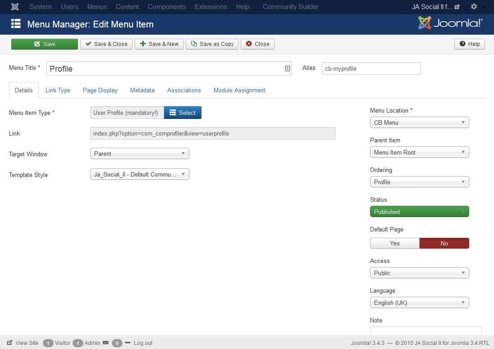Click the Note input field

coord(425,331)
